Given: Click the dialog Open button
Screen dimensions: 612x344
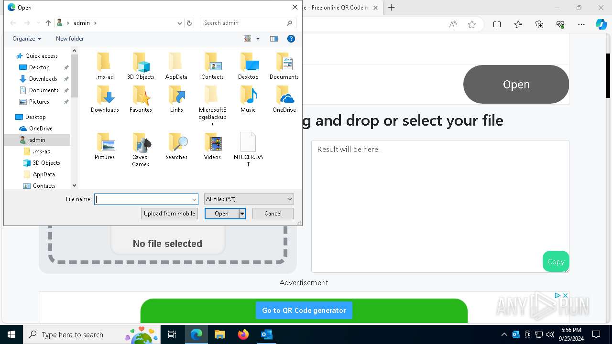Looking at the screenshot, I should pos(221,214).
